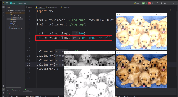Maximize the dst2 window

click(161, 14)
